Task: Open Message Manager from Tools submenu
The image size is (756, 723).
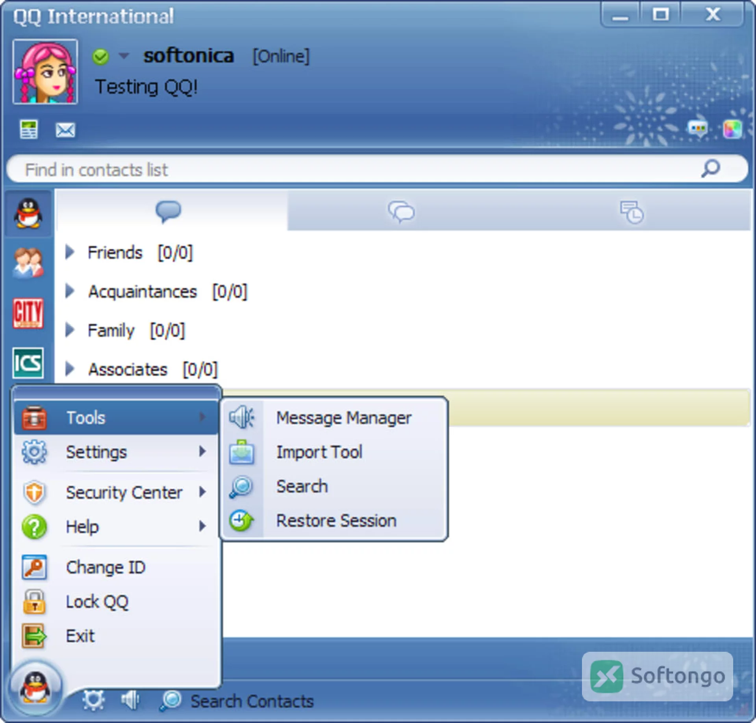Action: tap(334, 417)
